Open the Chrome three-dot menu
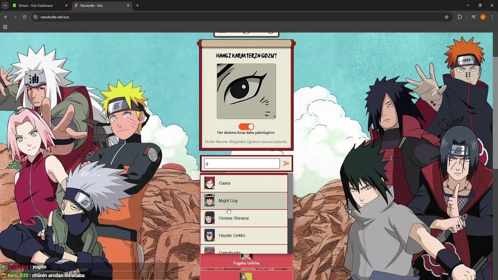 point(492,17)
